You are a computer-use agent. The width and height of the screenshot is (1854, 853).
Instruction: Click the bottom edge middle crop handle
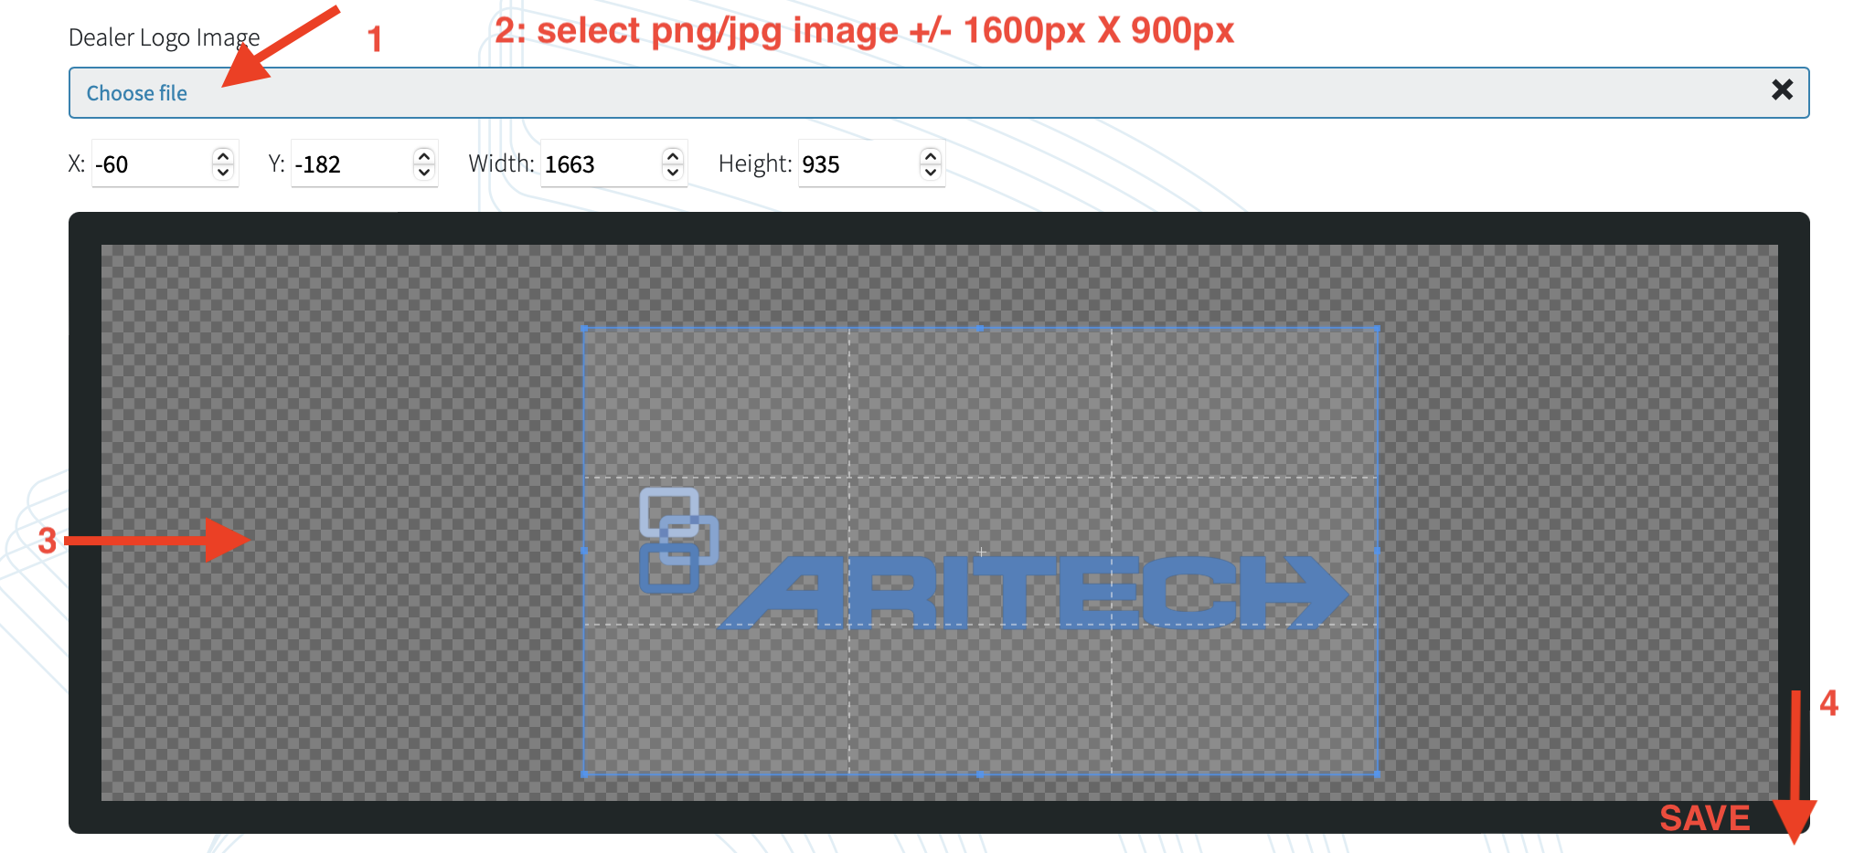(x=980, y=774)
